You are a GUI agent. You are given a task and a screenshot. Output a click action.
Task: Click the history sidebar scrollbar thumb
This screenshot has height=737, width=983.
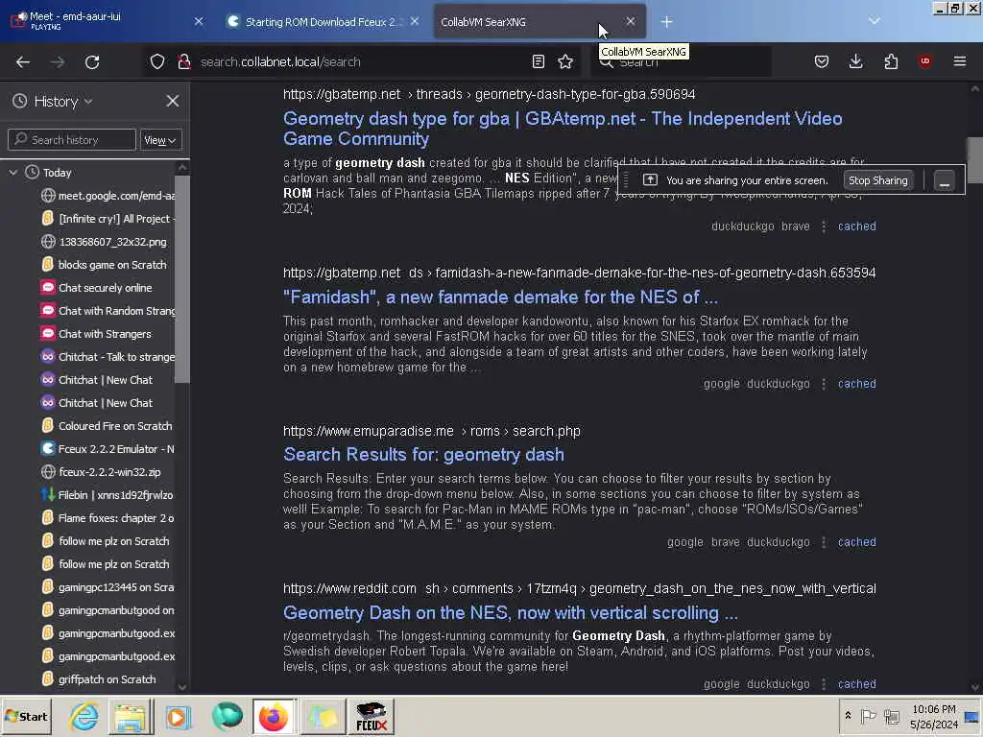(x=181, y=279)
